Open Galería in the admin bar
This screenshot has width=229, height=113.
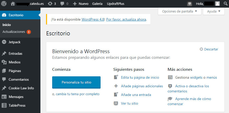[x=97, y=4]
